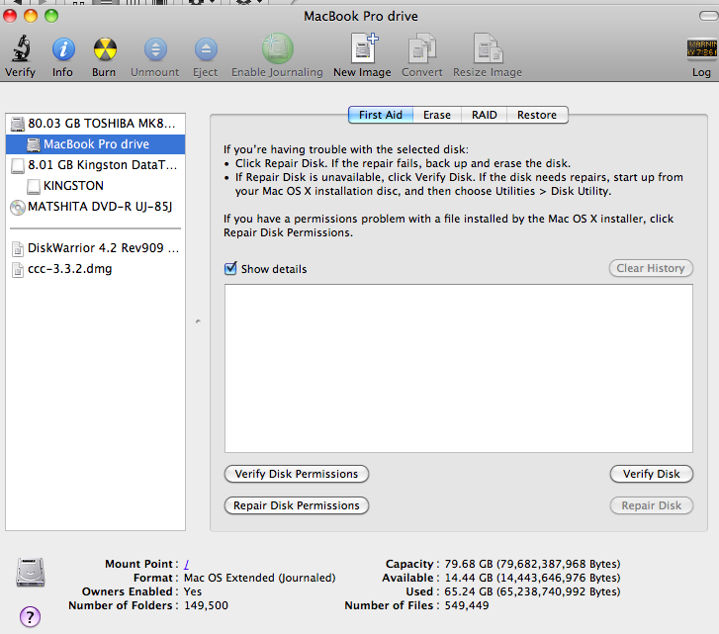This screenshot has height=634, width=719.
Task: Click the Number of Folders value 149,500
Action: click(x=206, y=605)
